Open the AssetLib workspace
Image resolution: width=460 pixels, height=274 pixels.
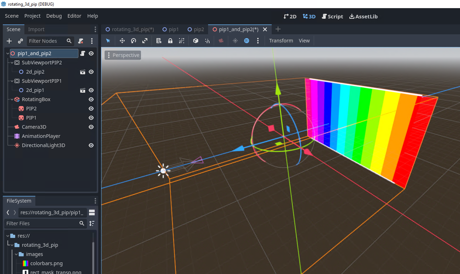click(363, 16)
